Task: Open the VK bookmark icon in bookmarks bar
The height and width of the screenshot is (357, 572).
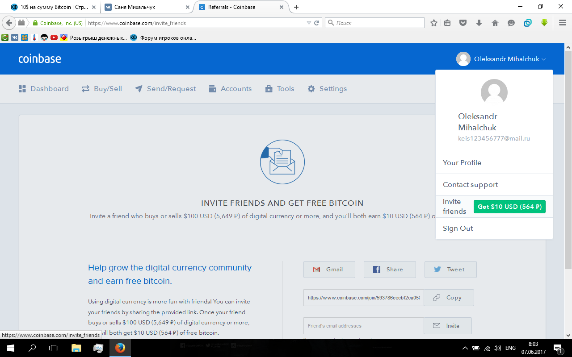Action: point(15,37)
